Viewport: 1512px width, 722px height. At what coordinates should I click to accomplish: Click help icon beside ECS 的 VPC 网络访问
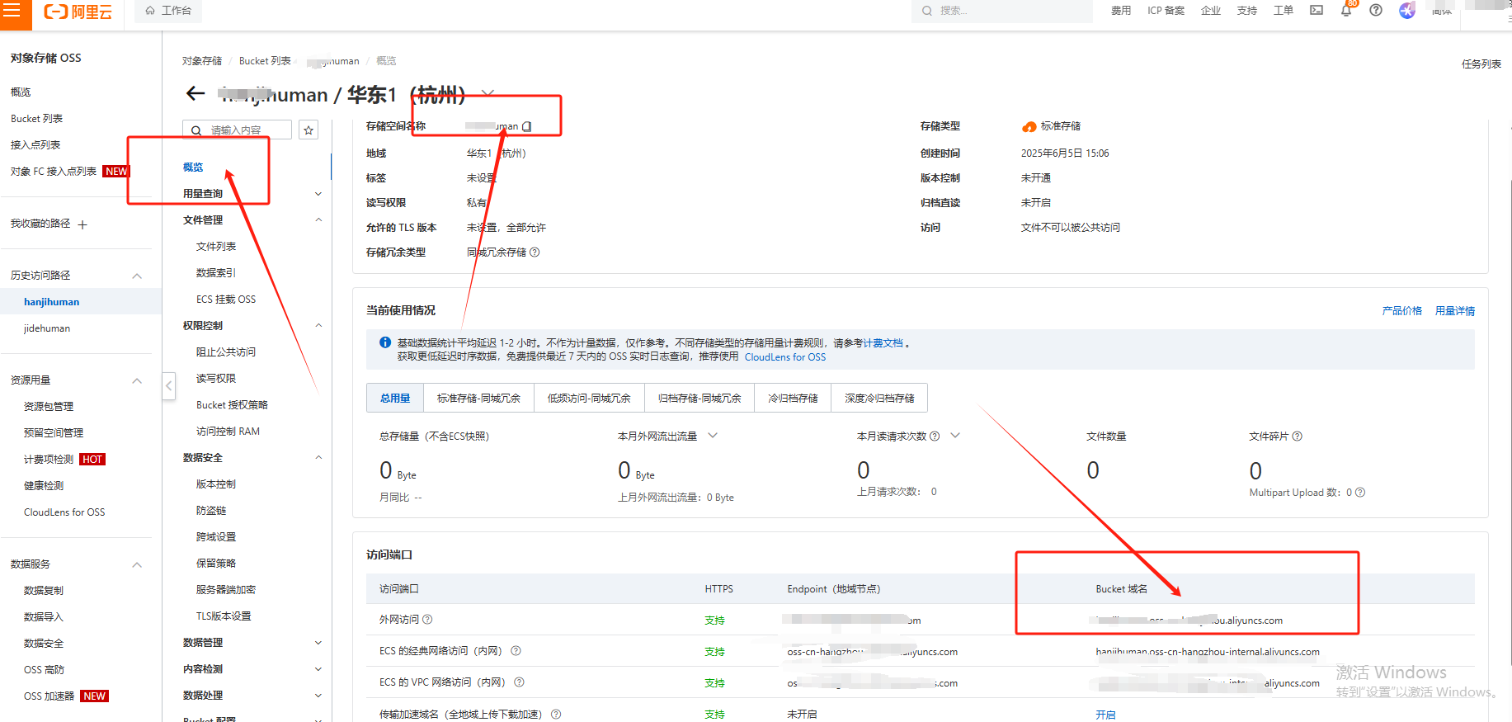pos(519,682)
